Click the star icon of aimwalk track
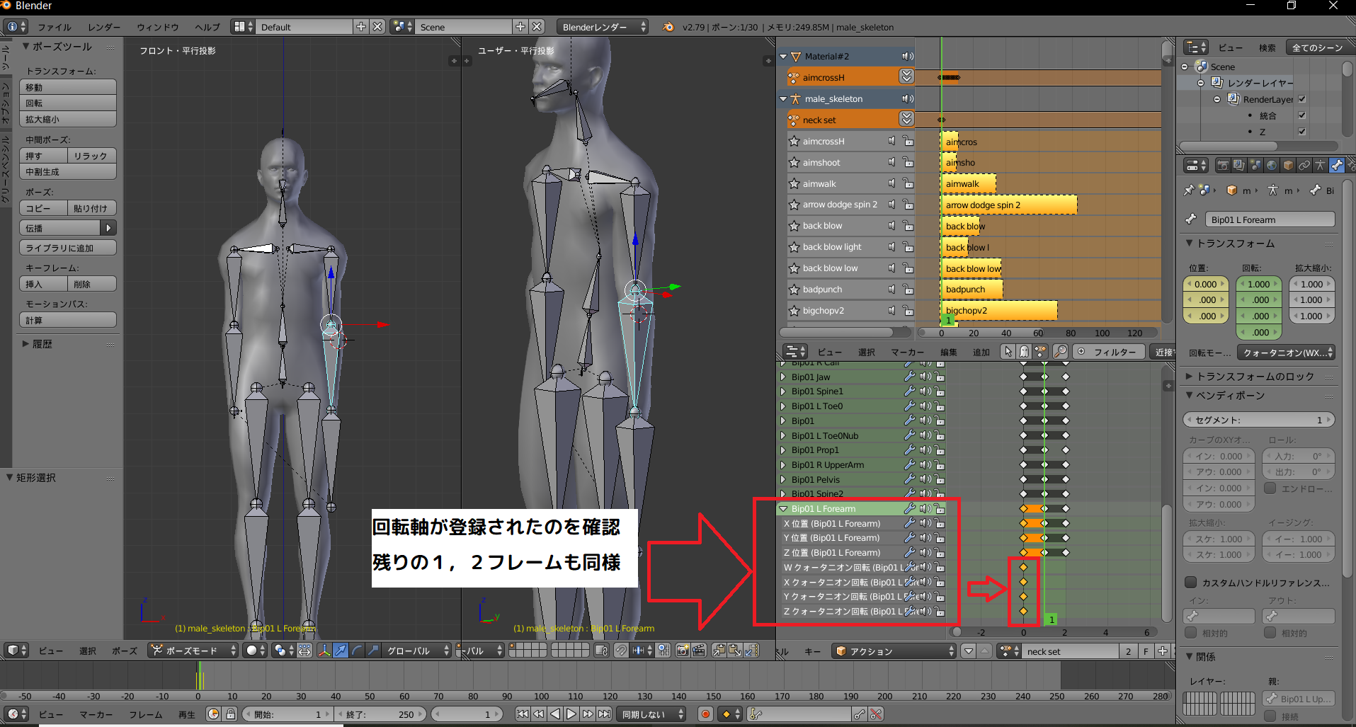 point(794,183)
